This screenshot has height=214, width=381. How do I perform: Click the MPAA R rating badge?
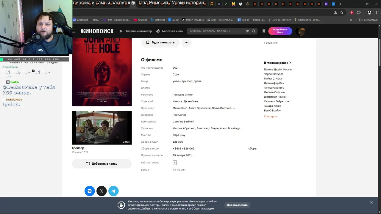[x=174, y=163]
